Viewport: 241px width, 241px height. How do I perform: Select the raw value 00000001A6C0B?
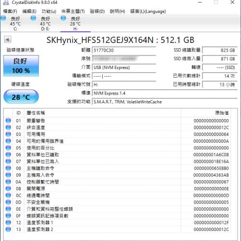(211, 155)
